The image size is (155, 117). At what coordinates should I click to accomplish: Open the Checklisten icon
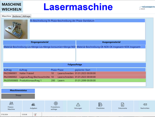tap(100, 104)
